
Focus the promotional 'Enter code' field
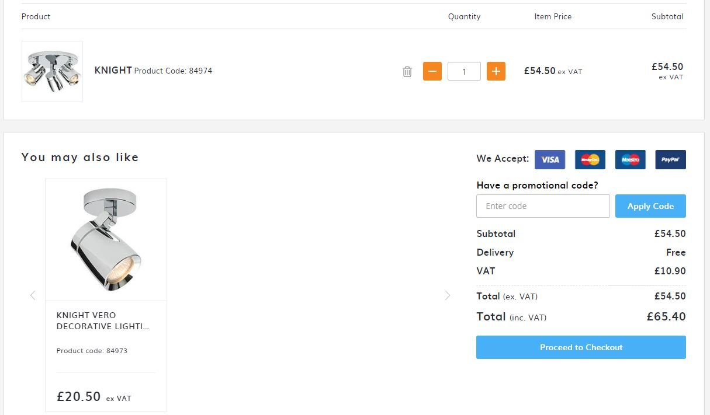tap(543, 206)
